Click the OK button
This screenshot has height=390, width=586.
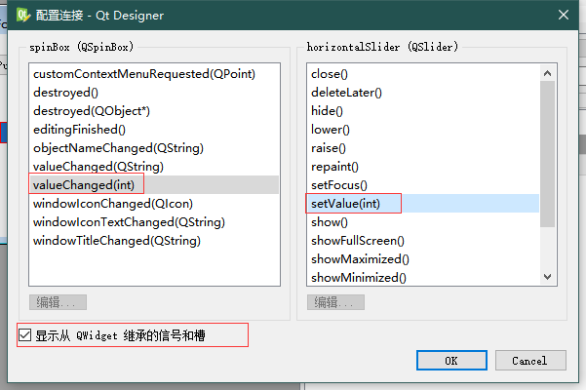point(450,361)
